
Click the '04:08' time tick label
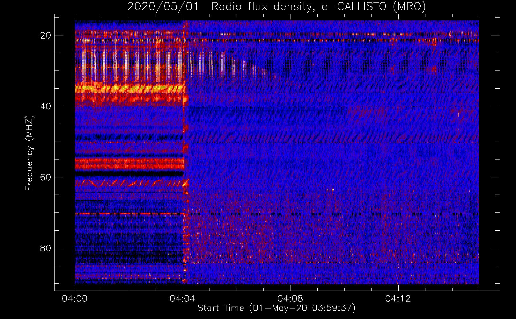coord(291,299)
